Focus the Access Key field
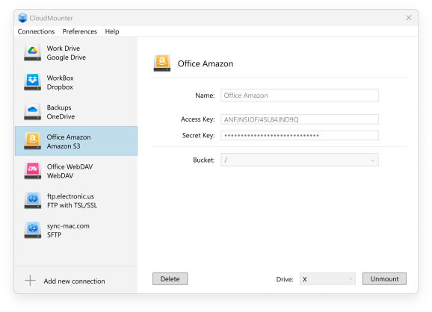Screen dimensions: 432x312 tap(300, 119)
